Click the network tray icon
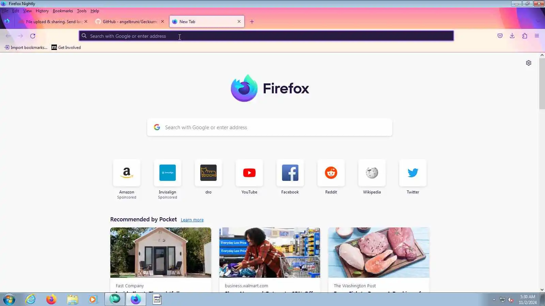 click(x=502, y=300)
